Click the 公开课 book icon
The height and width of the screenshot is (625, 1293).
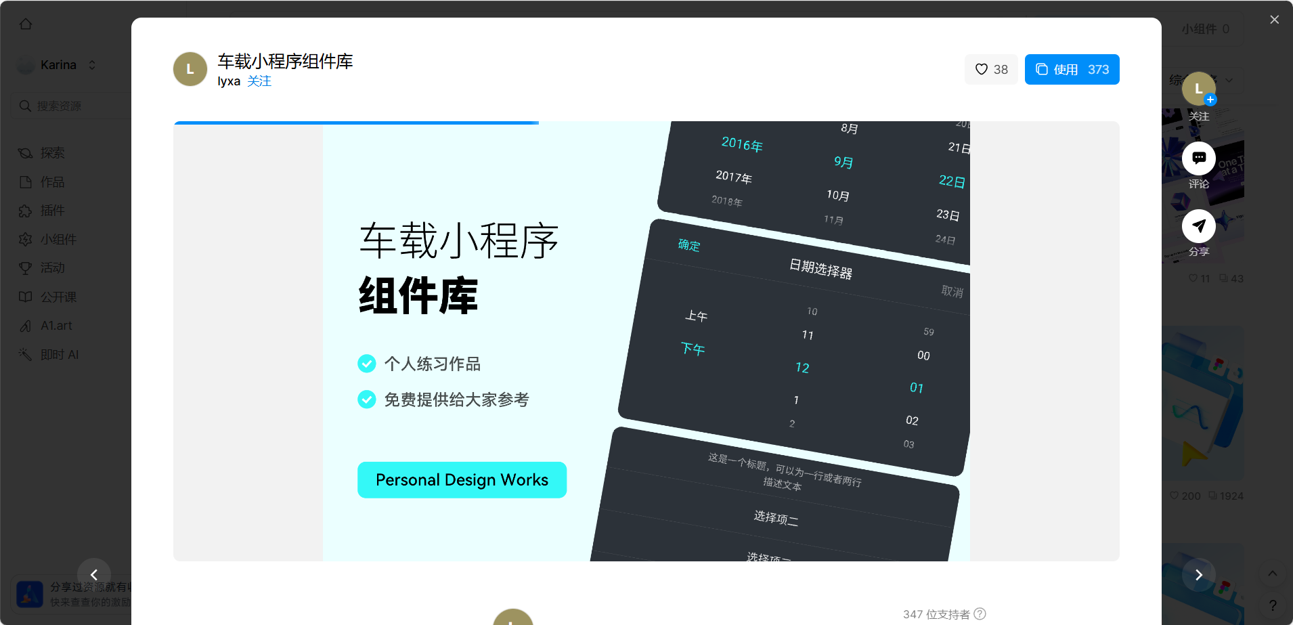point(26,297)
